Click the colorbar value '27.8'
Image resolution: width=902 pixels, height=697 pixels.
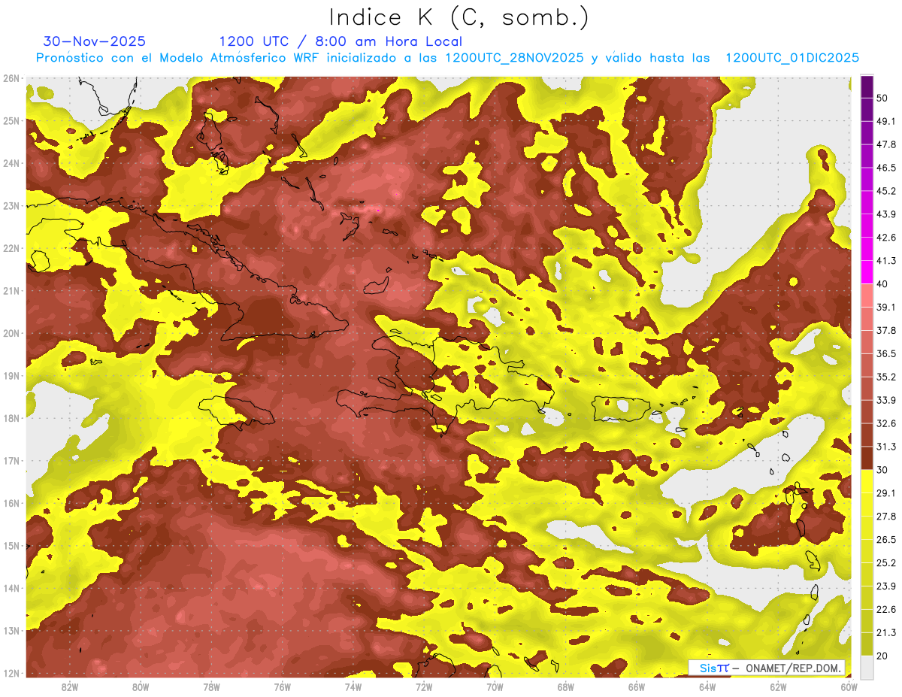click(x=886, y=516)
